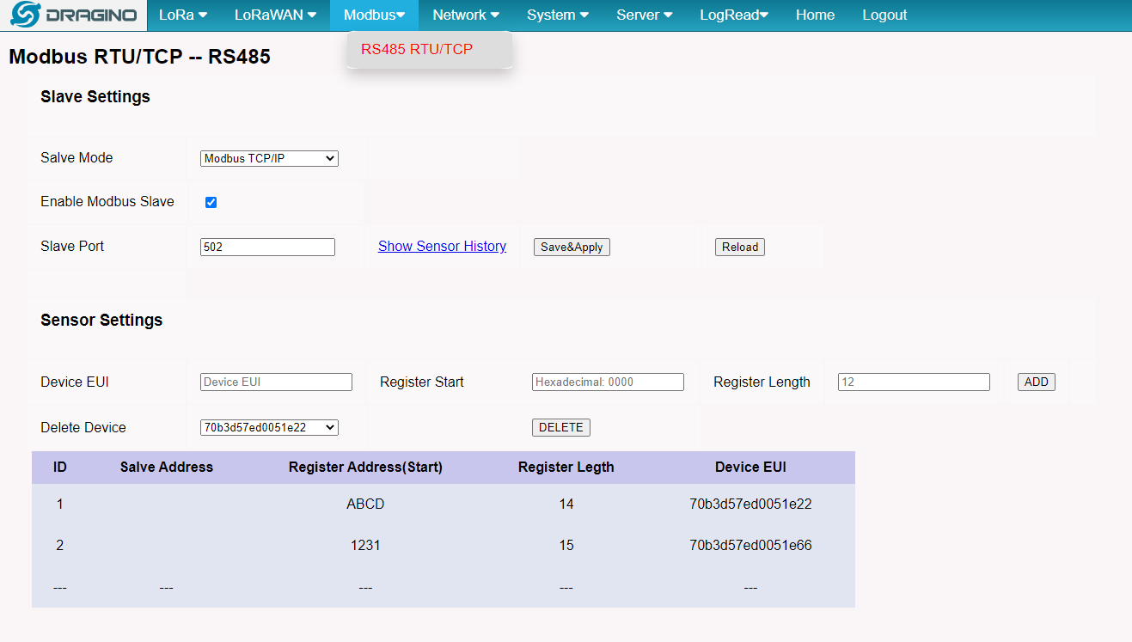Click the Register Start input field
This screenshot has width=1132, height=642.
coord(608,382)
